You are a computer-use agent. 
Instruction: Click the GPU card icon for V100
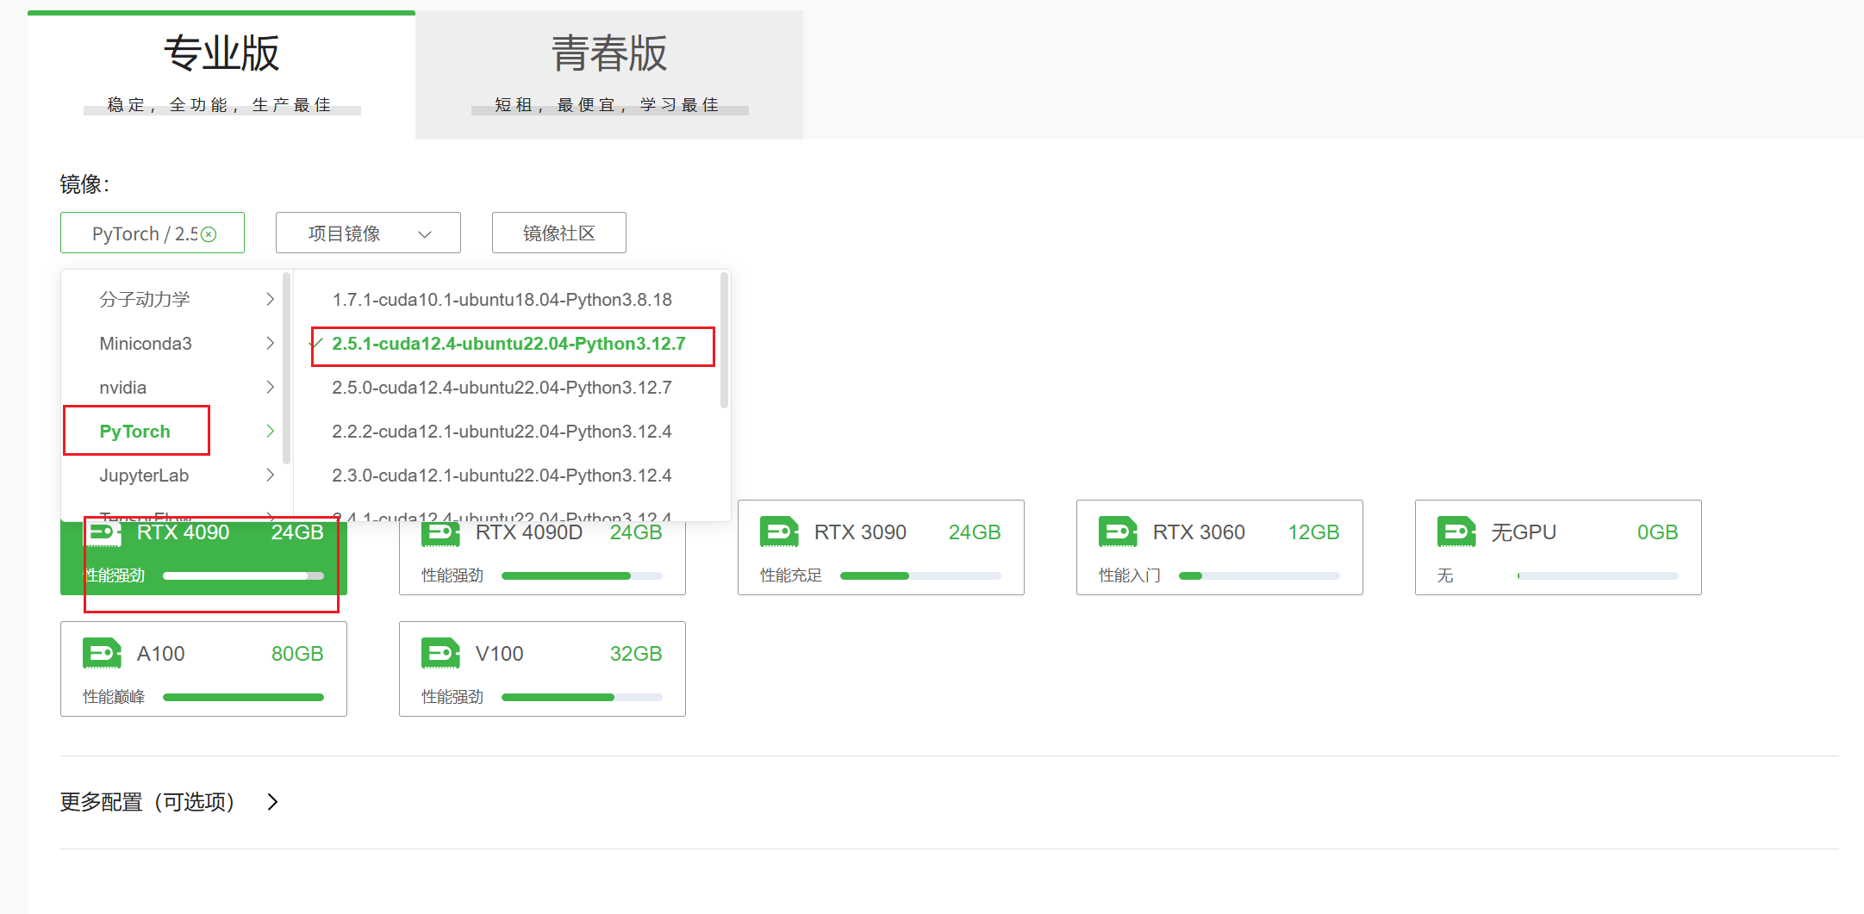[440, 654]
